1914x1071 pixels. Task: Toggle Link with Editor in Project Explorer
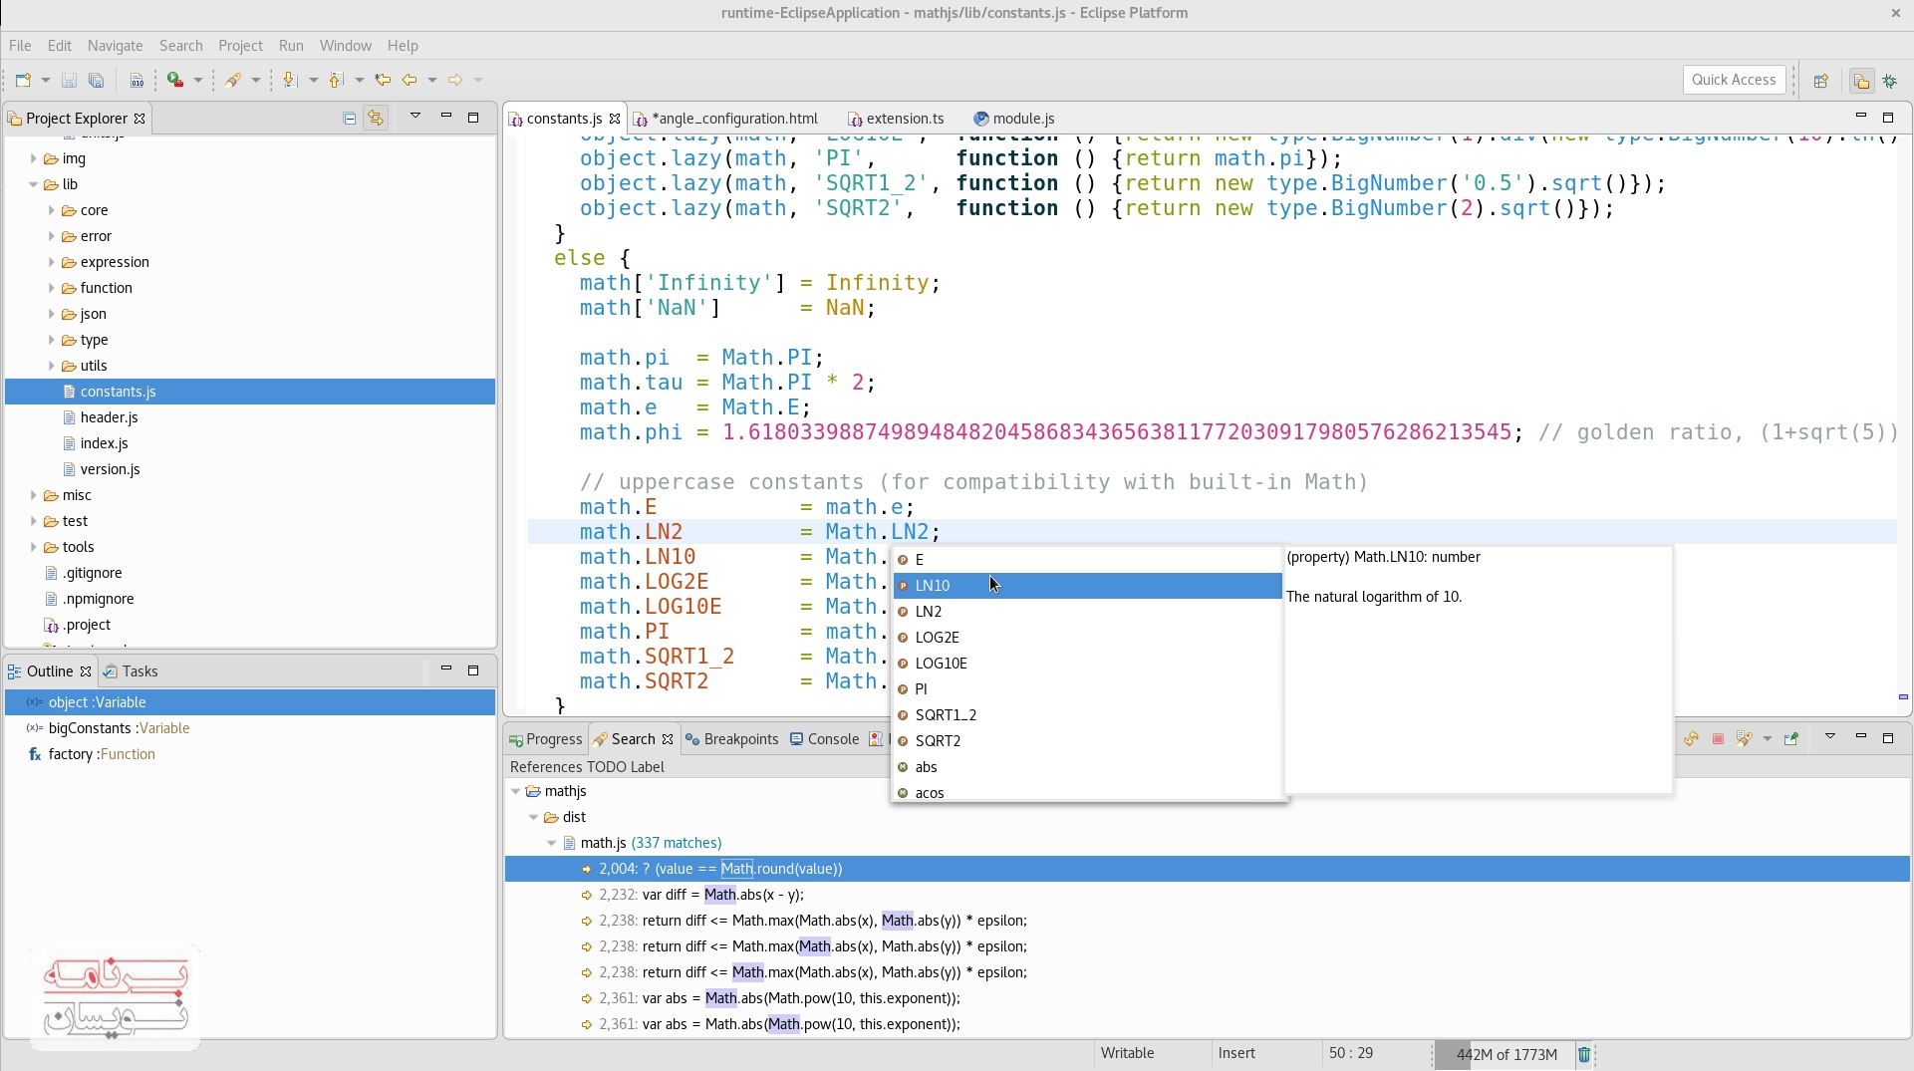click(376, 118)
